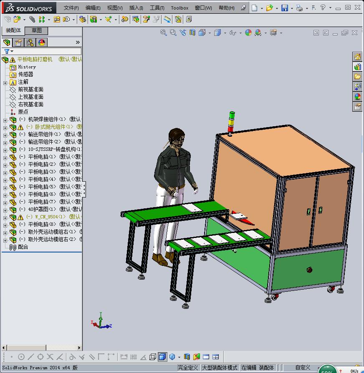364x373 pixels.
Task: Click 大型装配体模式 in status bar
Action: coord(220,368)
